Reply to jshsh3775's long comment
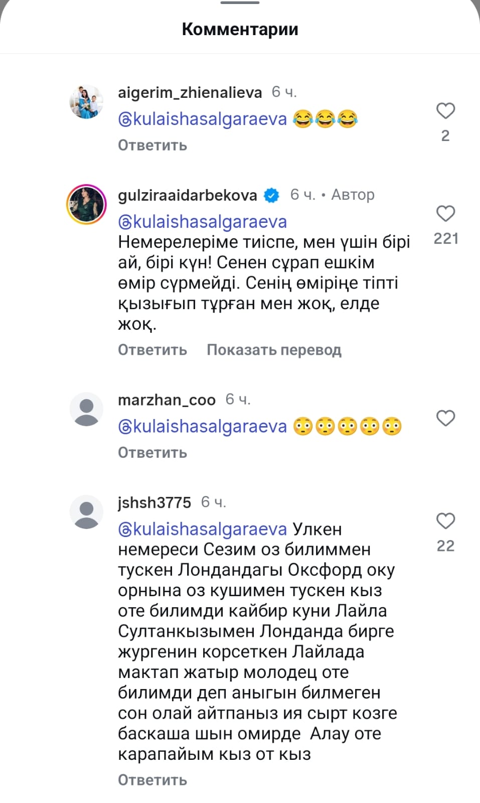Image resolution: width=480 pixels, height=803 pixels. click(x=152, y=780)
